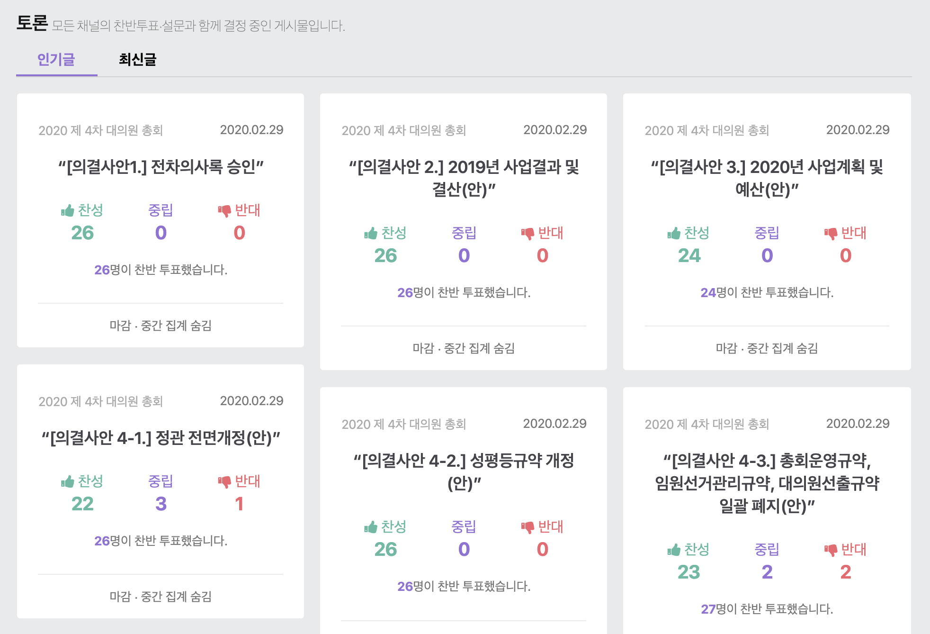This screenshot has height=634, width=930.
Task: Select the 인기글 tab
Action: coord(56,60)
